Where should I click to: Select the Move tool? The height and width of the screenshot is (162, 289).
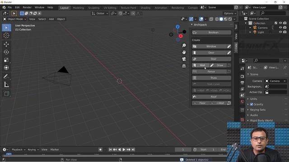pyautogui.click(x=6, y=44)
